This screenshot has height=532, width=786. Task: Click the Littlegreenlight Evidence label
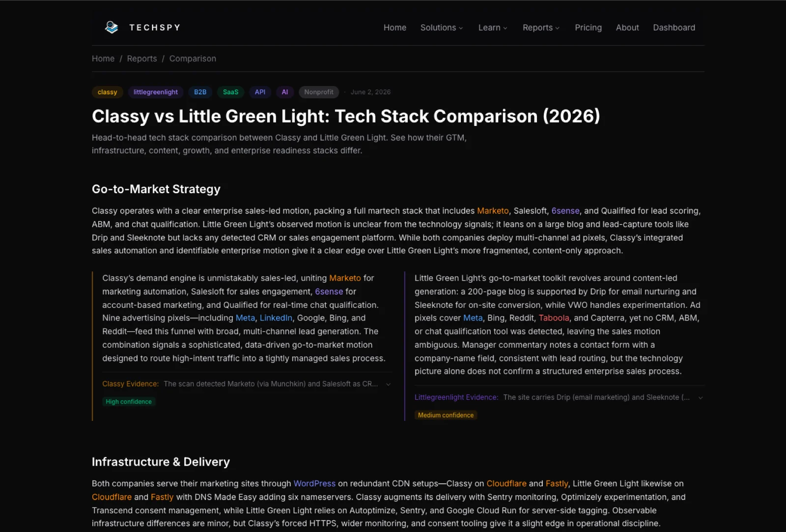click(x=456, y=397)
